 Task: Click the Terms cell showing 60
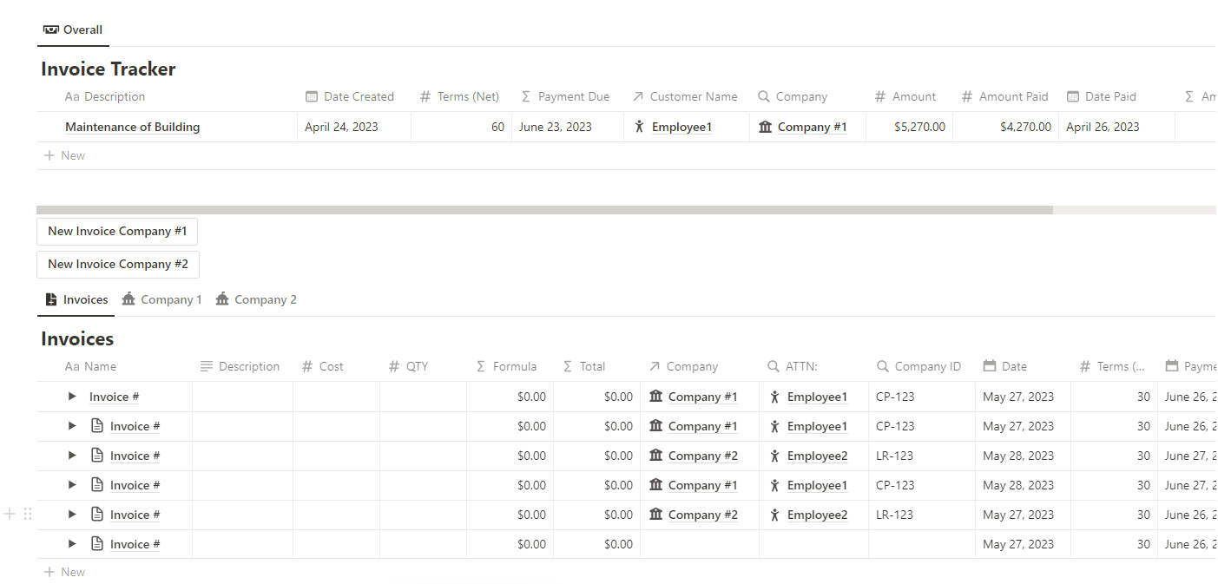pos(461,127)
